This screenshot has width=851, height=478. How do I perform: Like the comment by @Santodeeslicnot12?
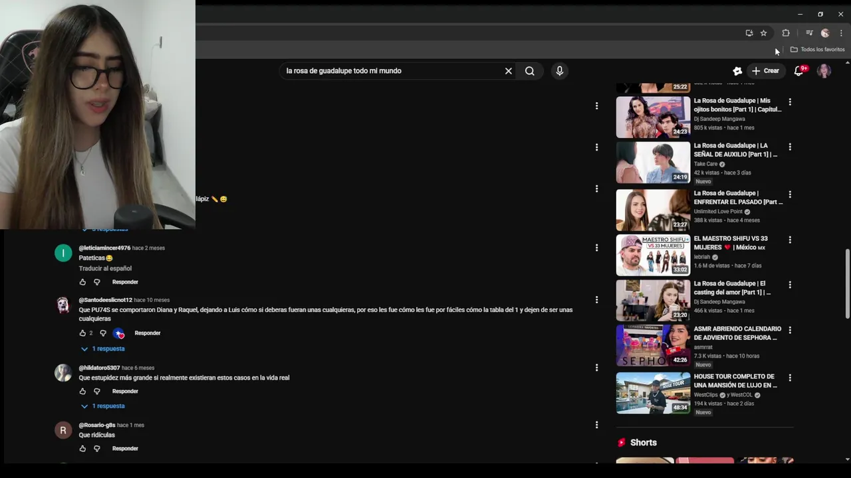[x=82, y=333]
